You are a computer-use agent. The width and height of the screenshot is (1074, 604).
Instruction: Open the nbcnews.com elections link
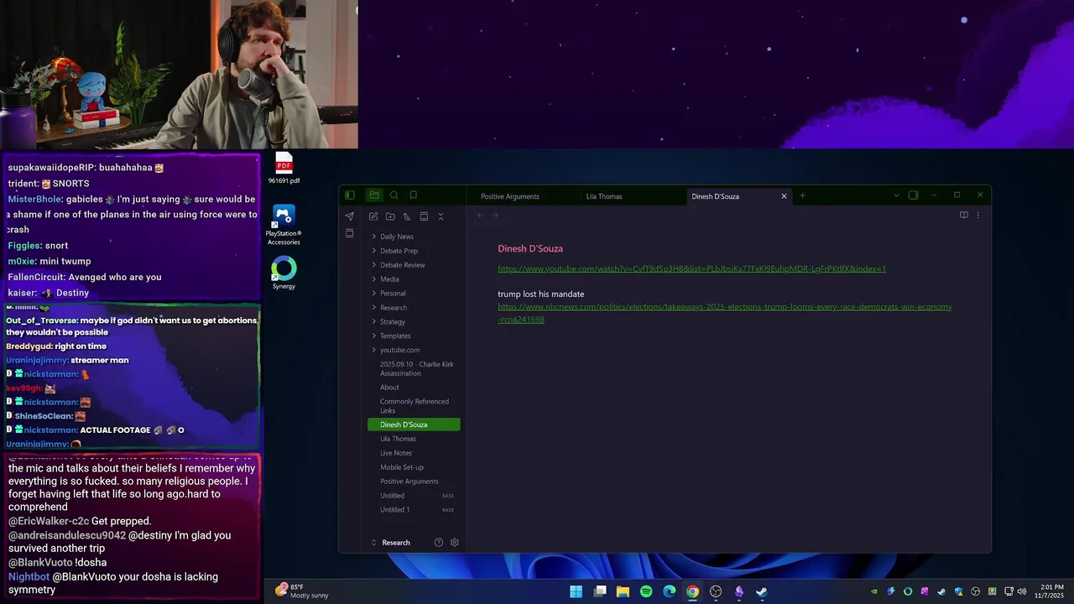click(x=725, y=313)
